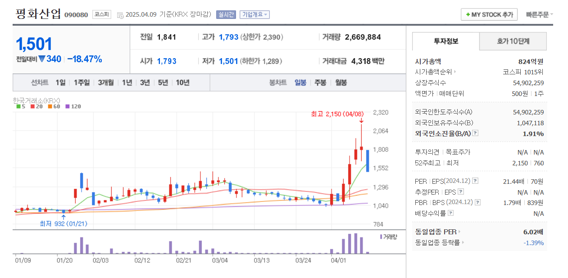The width and height of the screenshot is (568, 278).
Task: Click the 상한가 2,390 text
Action: [262, 37]
